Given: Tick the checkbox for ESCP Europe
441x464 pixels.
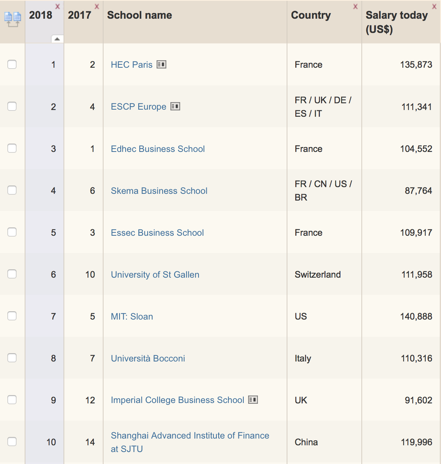Looking at the screenshot, I should [x=12, y=106].
